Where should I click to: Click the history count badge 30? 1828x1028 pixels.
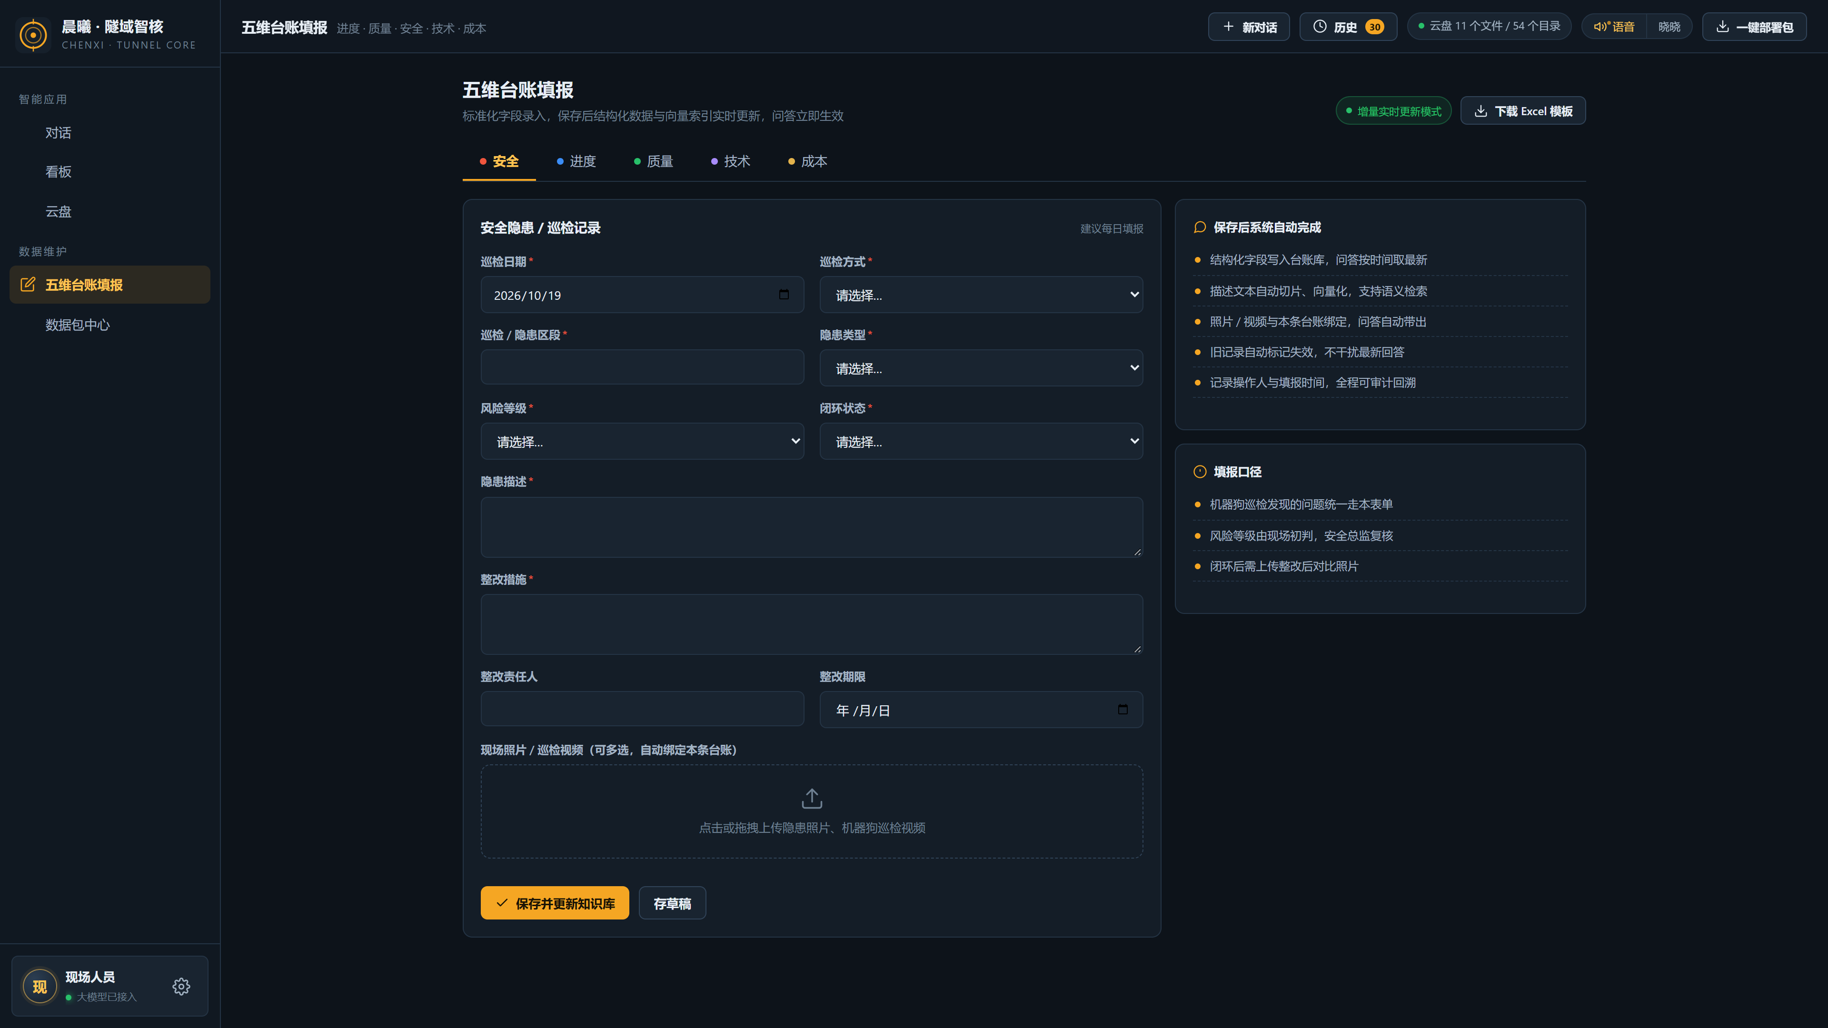(x=1374, y=27)
